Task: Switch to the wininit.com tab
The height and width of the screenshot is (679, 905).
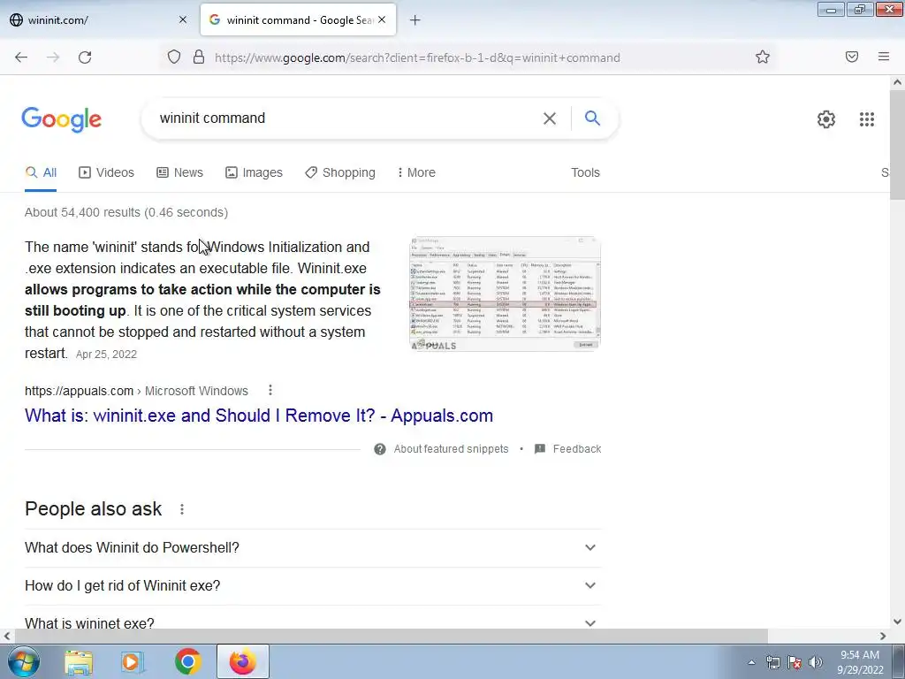Action: (98, 20)
